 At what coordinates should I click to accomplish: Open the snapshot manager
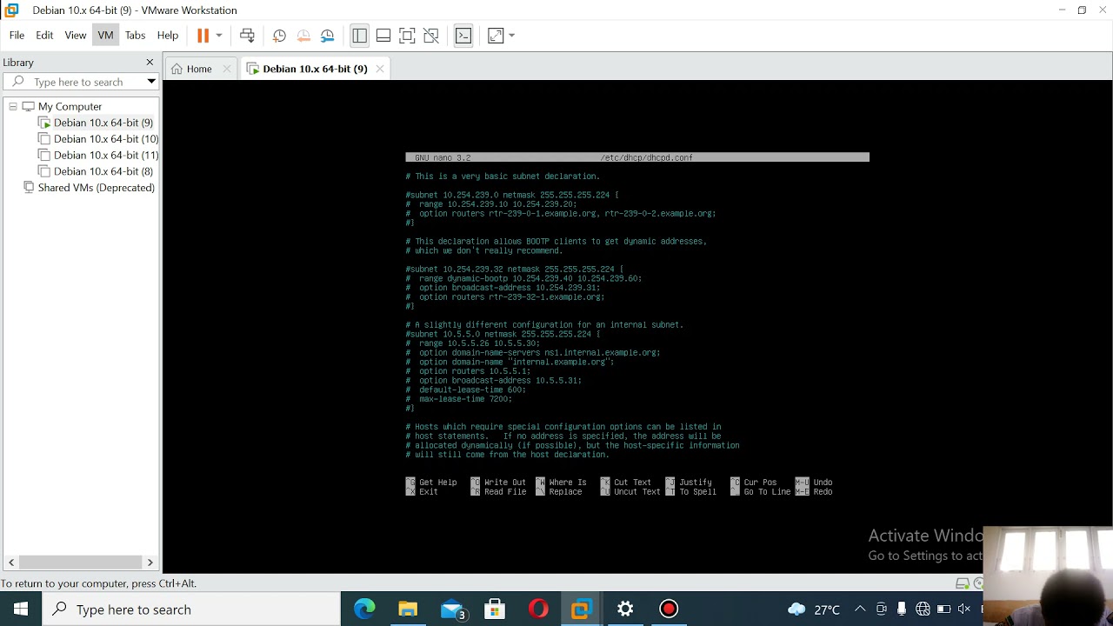click(x=328, y=36)
